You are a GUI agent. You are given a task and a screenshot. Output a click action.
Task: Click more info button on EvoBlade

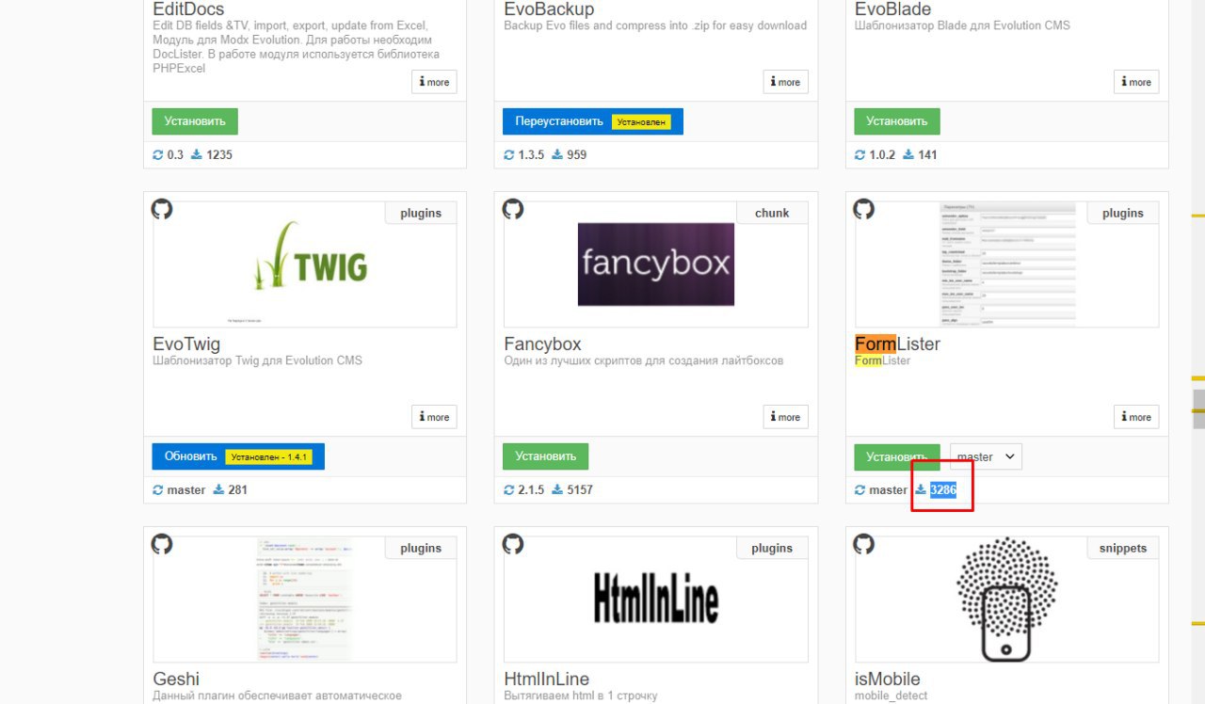pos(1136,82)
